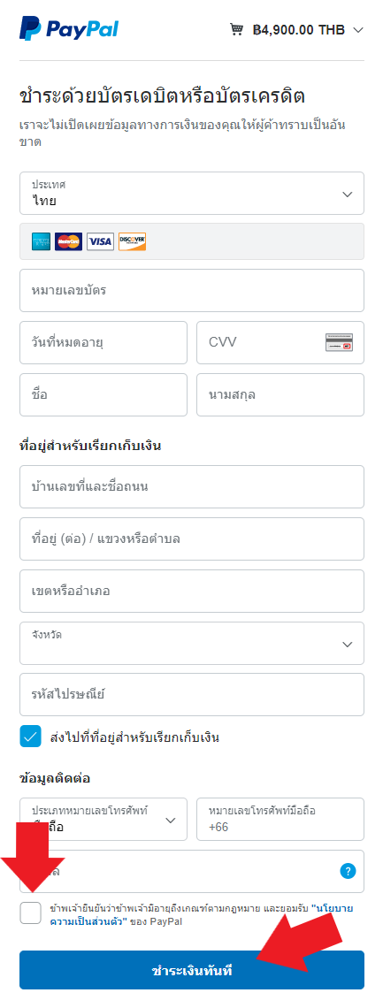This screenshot has height=1008, width=383.
Task: Focus the หมายเลขบัตร card number field
Action: pos(192,291)
